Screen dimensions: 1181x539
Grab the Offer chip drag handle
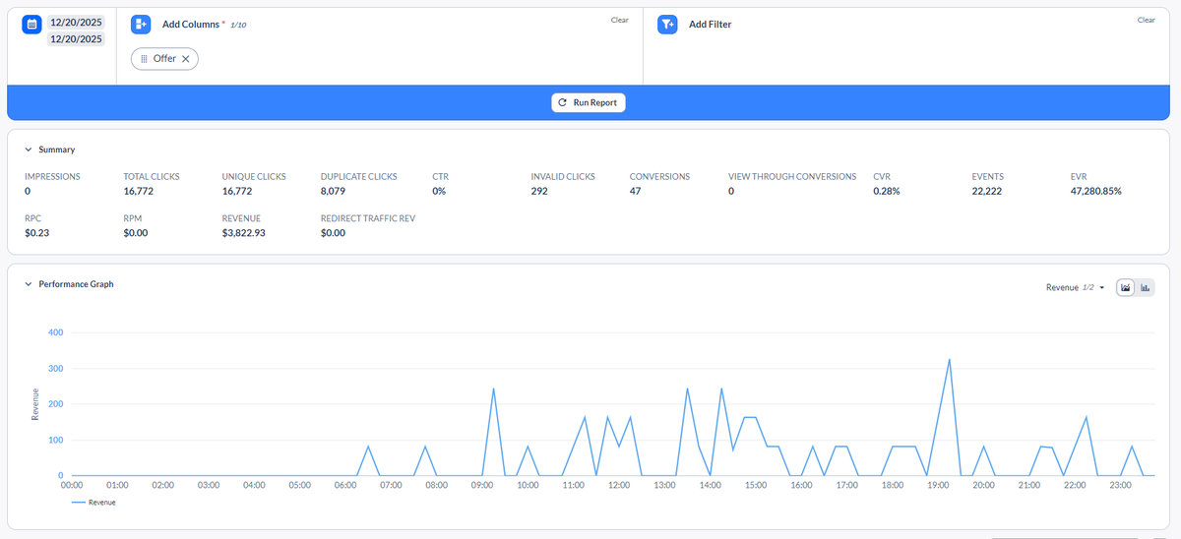coord(145,59)
